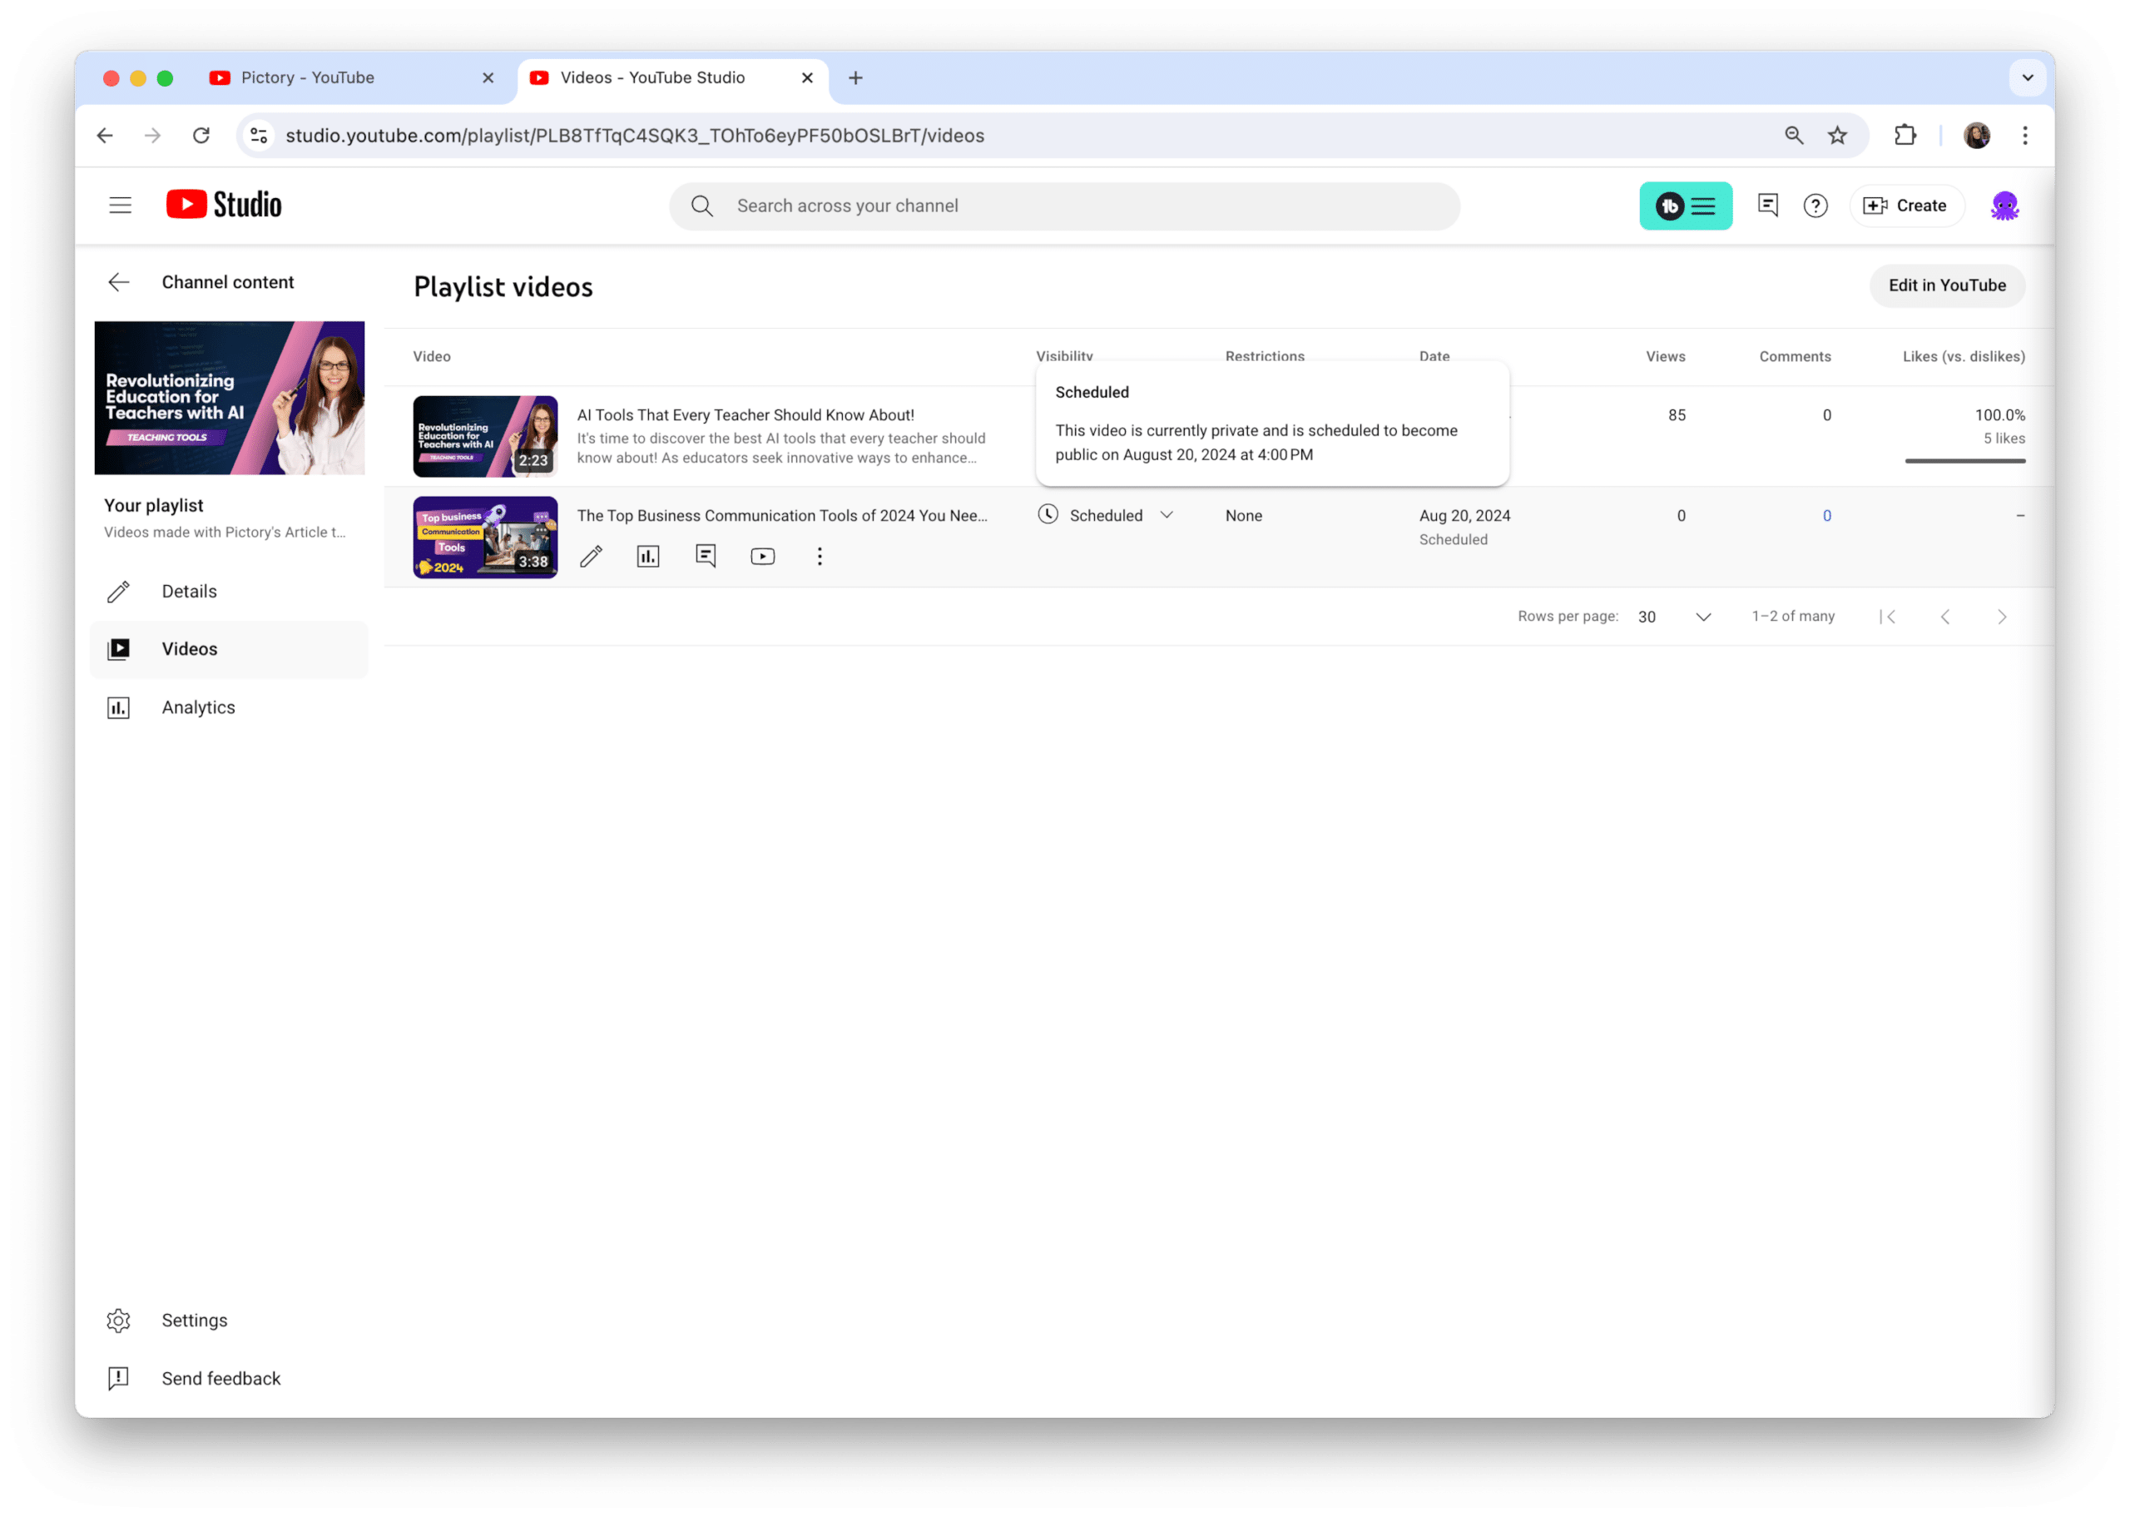Click the YouTube Studio logo

(224, 206)
